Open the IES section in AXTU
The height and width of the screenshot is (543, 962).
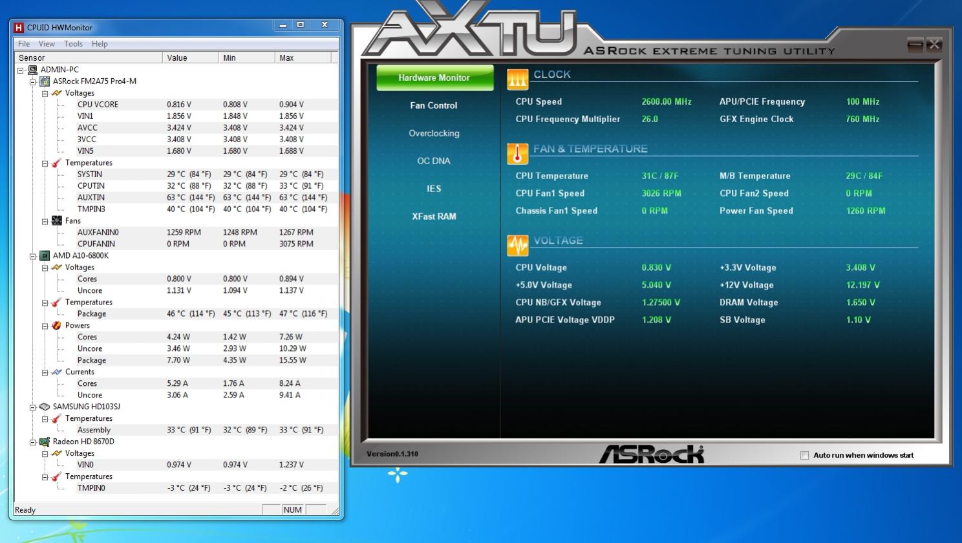pyautogui.click(x=434, y=189)
